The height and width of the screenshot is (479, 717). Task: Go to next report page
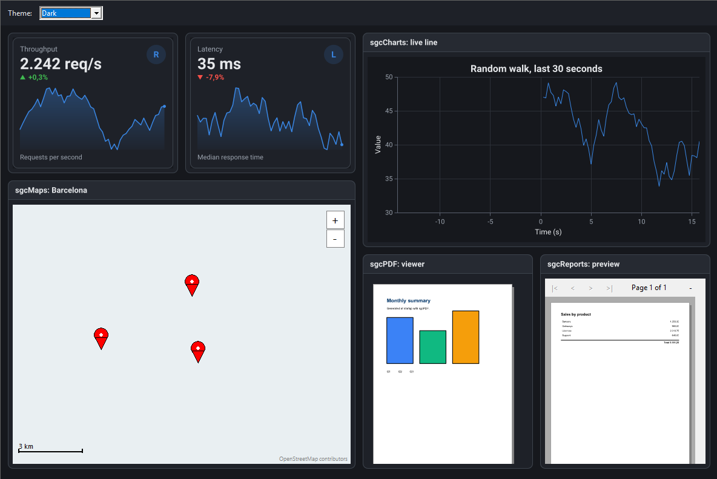click(x=590, y=288)
